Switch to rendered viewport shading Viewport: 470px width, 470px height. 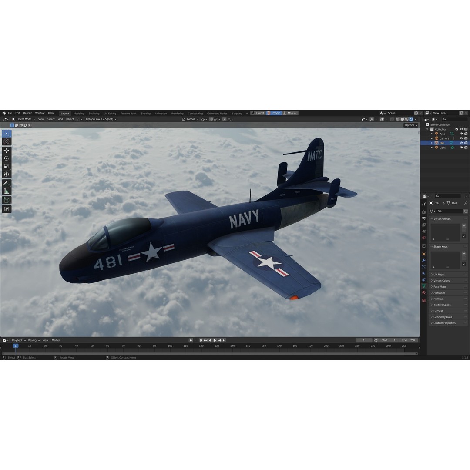pyautogui.click(x=411, y=119)
